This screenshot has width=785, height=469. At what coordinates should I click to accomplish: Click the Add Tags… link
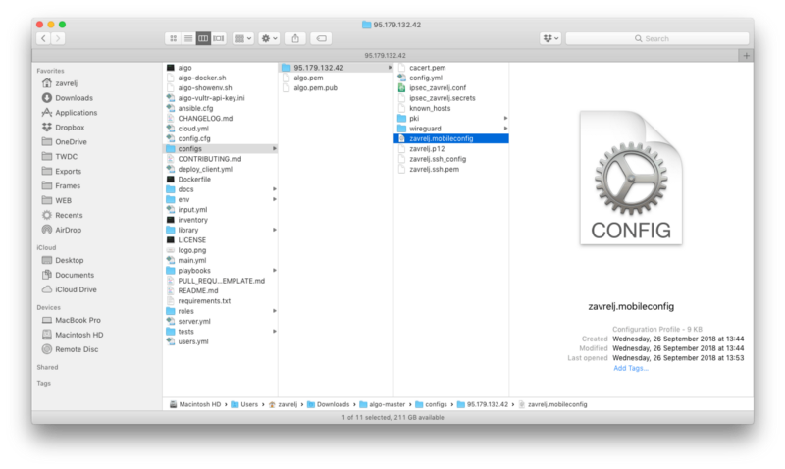point(631,368)
